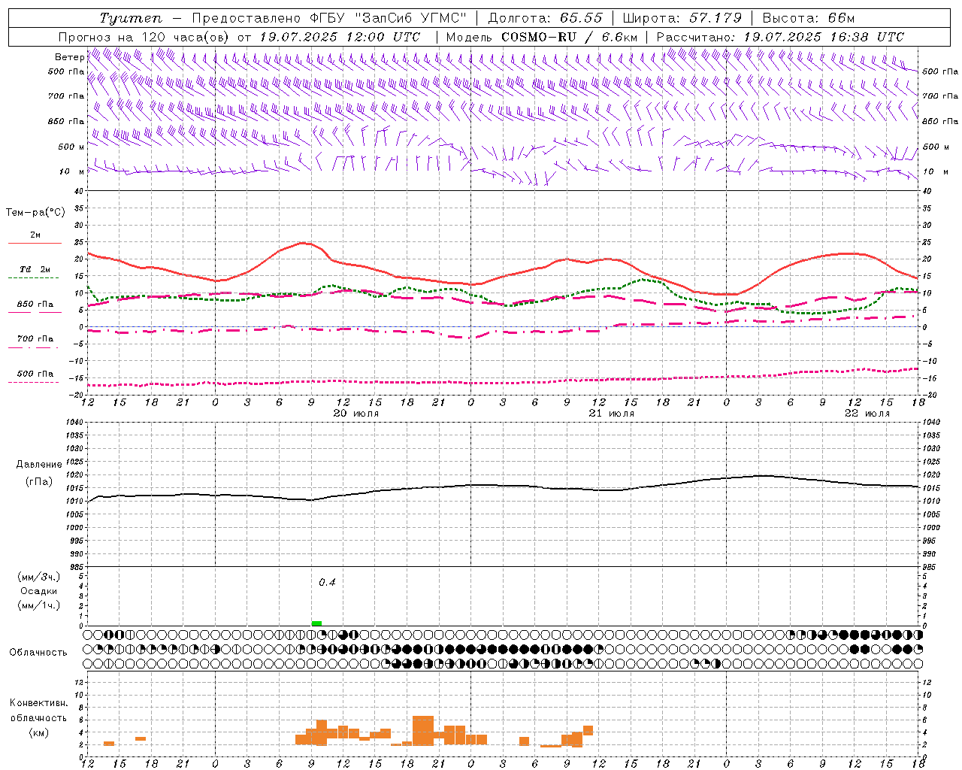Screen dimensions: 962x770
Task: Click the date label 22 июля
Action: click(x=867, y=414)
